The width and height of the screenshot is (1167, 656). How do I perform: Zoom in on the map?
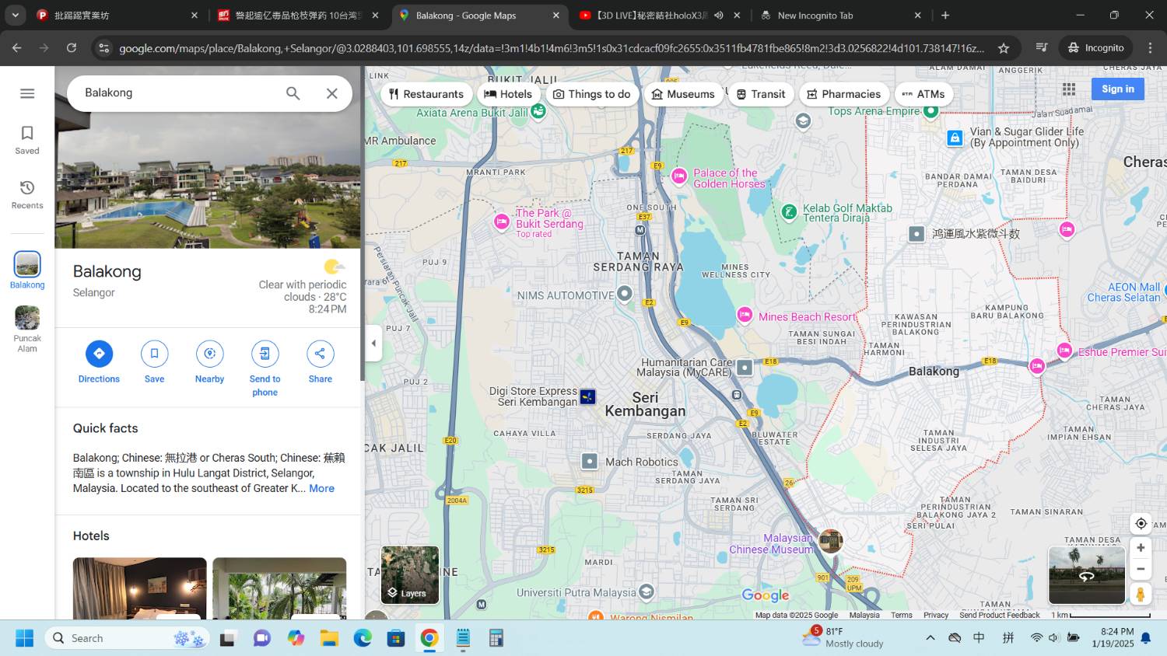click(1141, 548)
